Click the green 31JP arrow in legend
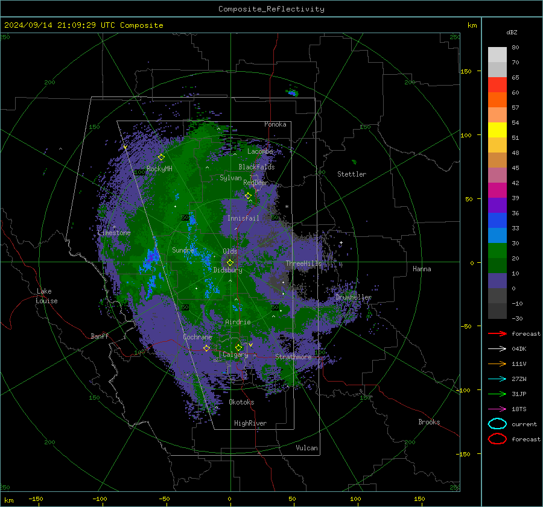The image size is (543, 507). coord(497,394)
